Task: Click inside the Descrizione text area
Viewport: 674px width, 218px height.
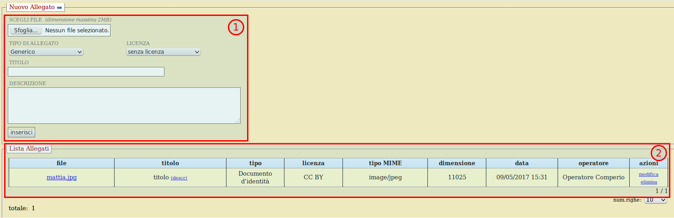Action: [124, 105]
